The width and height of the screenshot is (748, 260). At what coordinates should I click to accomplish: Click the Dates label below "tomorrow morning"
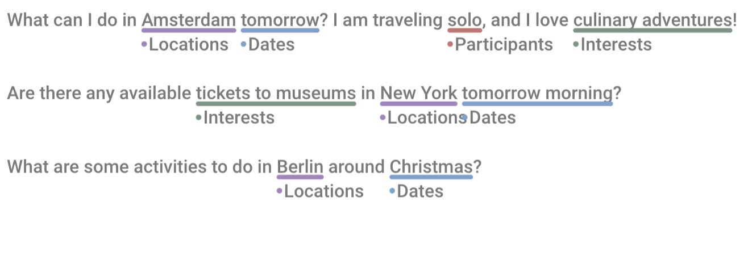click(x=492, y=118)
